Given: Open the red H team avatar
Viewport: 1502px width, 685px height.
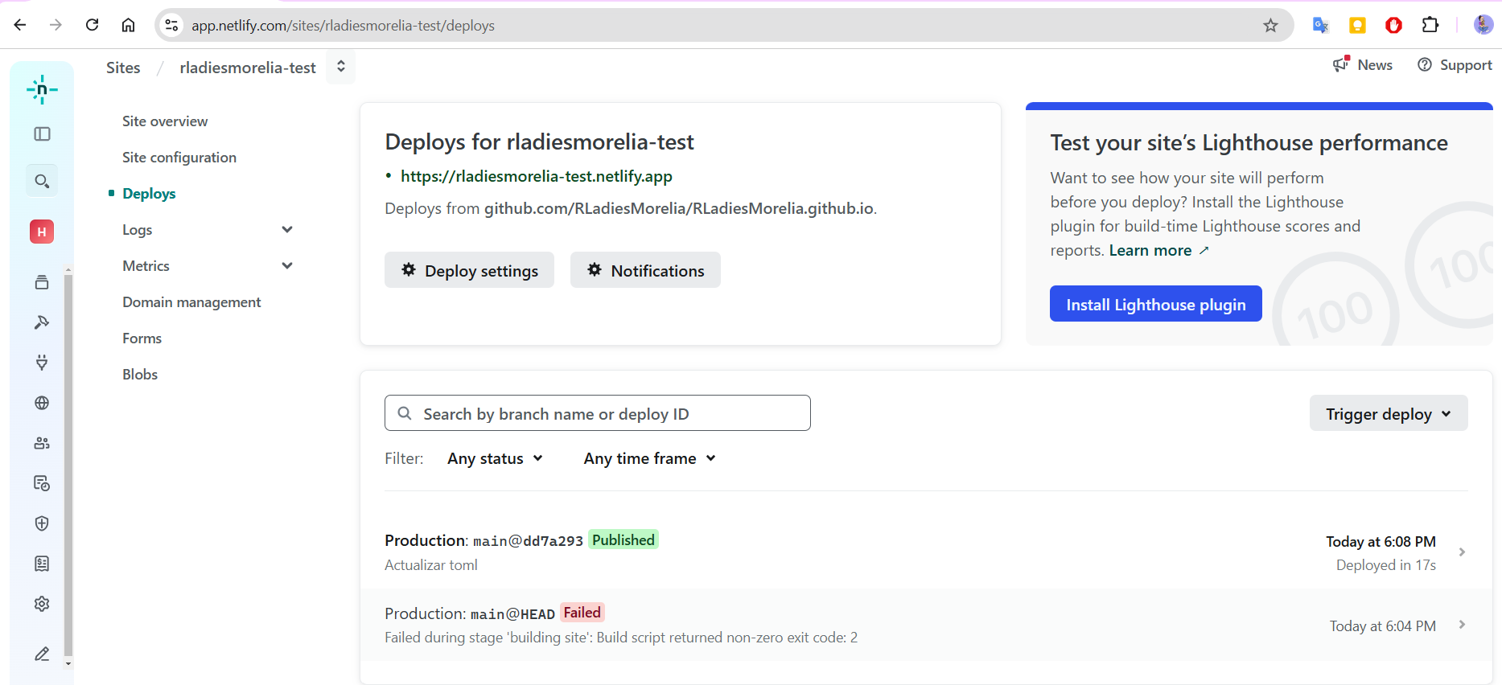Looking at the screenshot, I should click(x=42, y=232).
